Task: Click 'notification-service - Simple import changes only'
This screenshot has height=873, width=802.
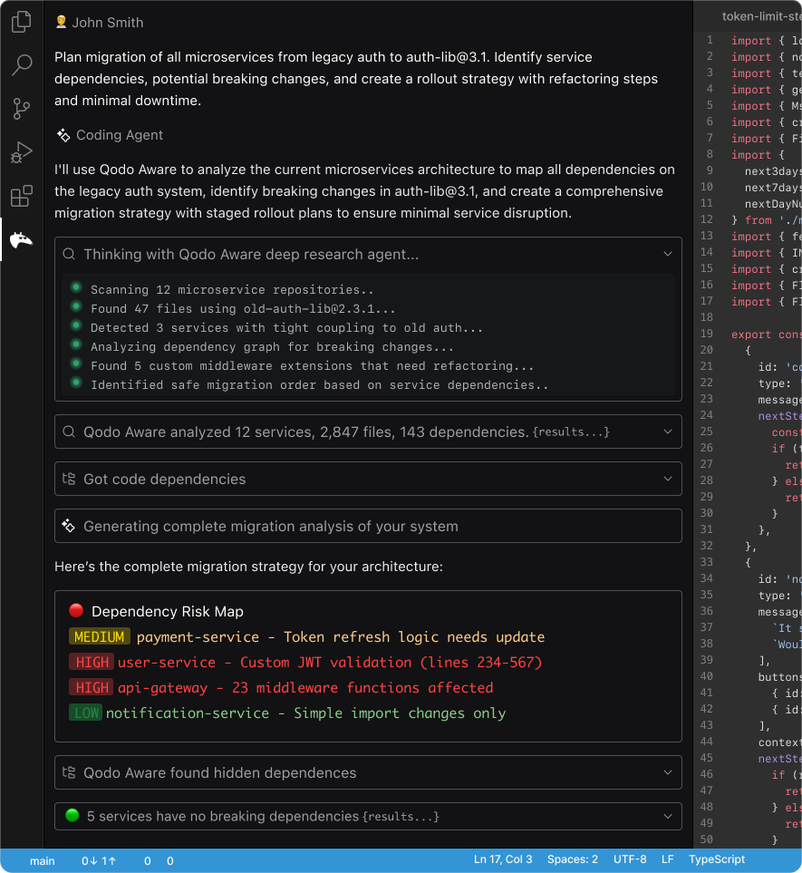Action: (x=306, y=713)
